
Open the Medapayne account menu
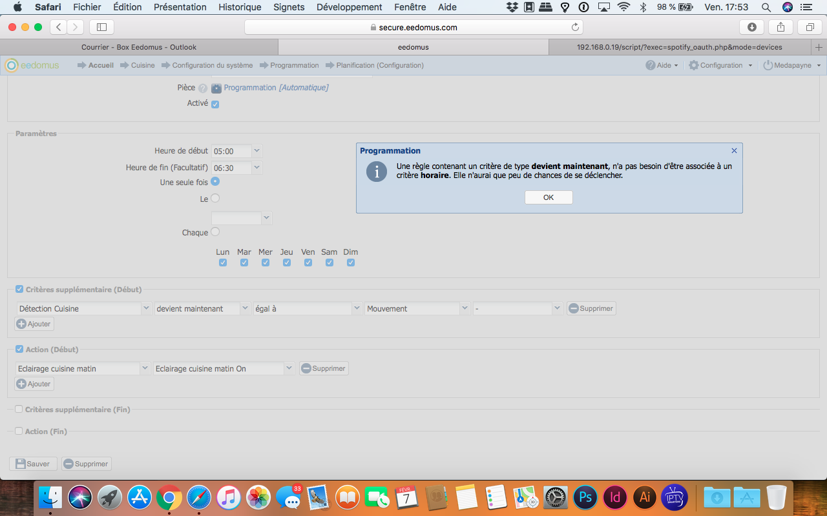pyautogui.click(x=792, y=65)
